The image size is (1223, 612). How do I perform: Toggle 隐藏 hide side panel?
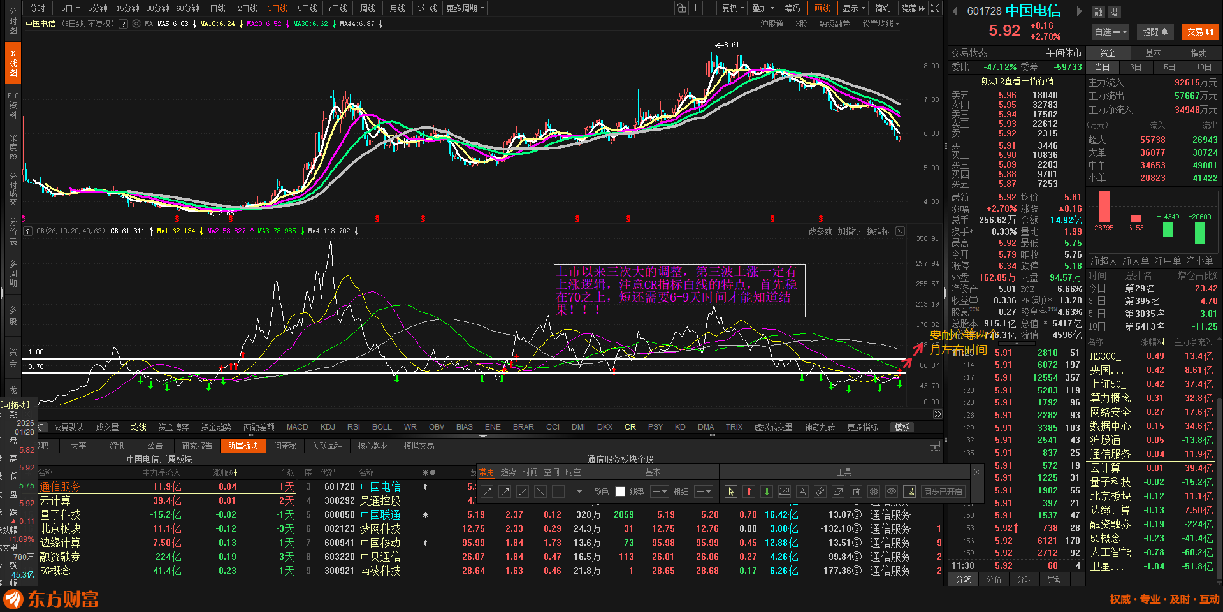(913, 8)
